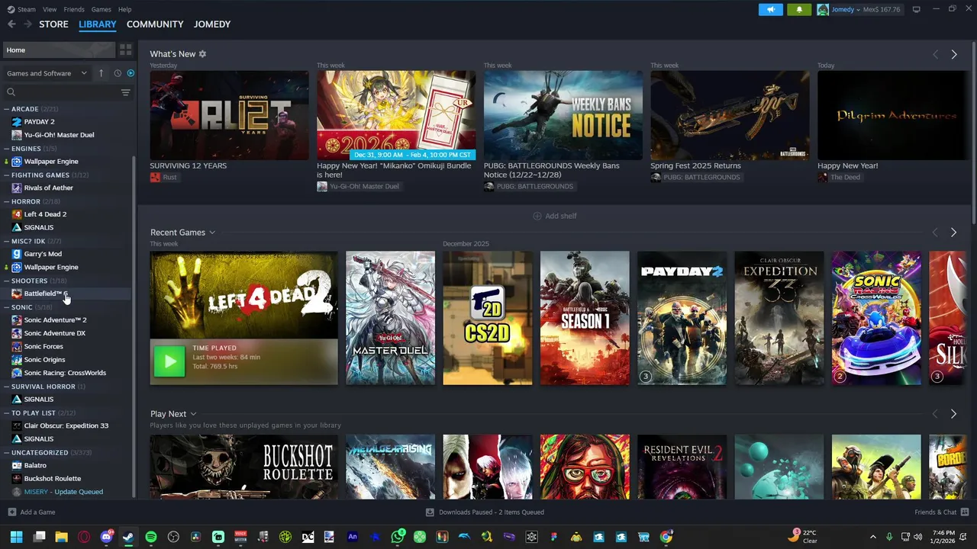The height and width of the screenshot is (549, 977).
Task: Open the What's New settings gear
Action: (202, 54)
